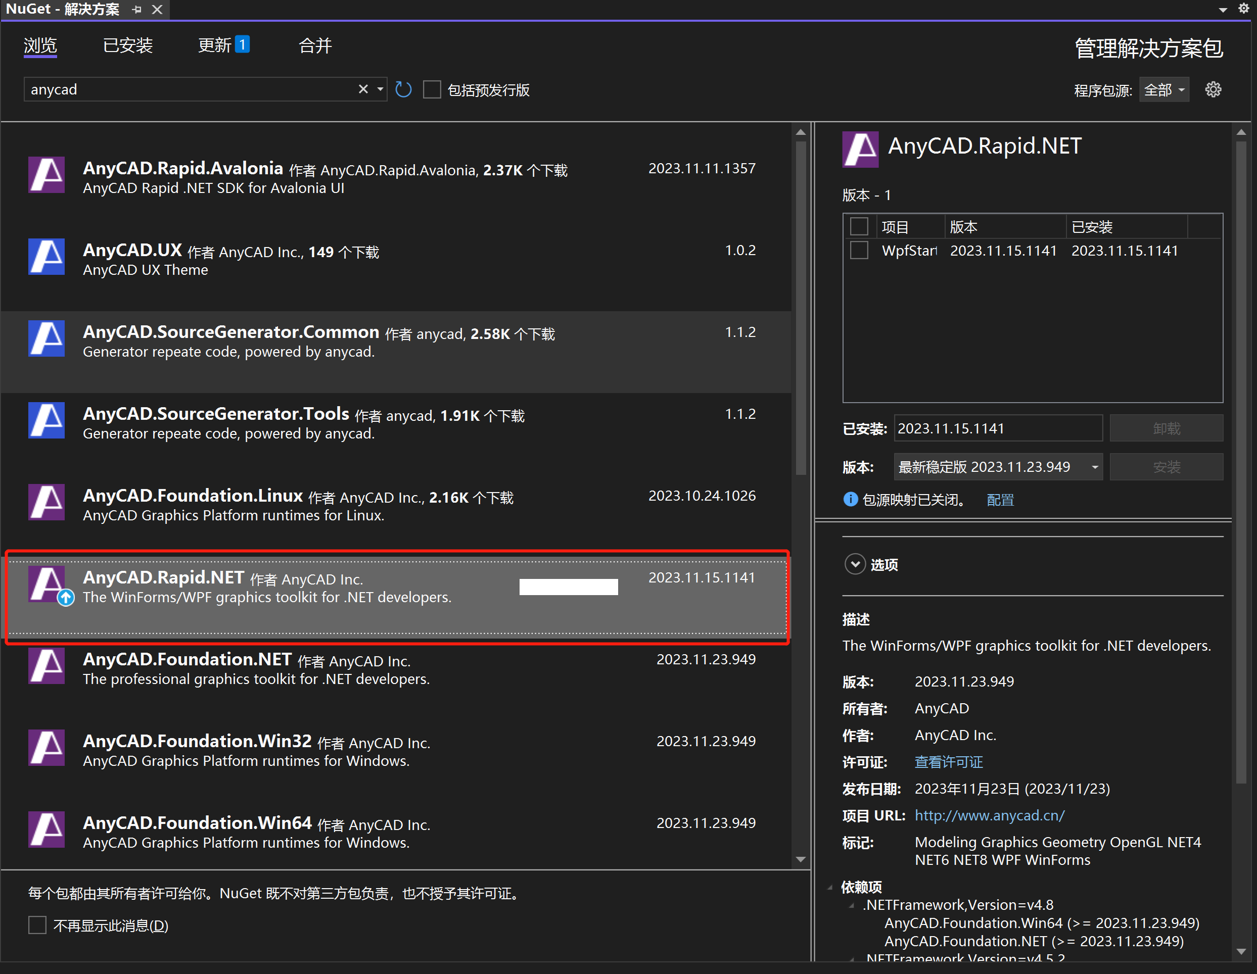Select the AnyCAD.UX package title

click(132, 250)
